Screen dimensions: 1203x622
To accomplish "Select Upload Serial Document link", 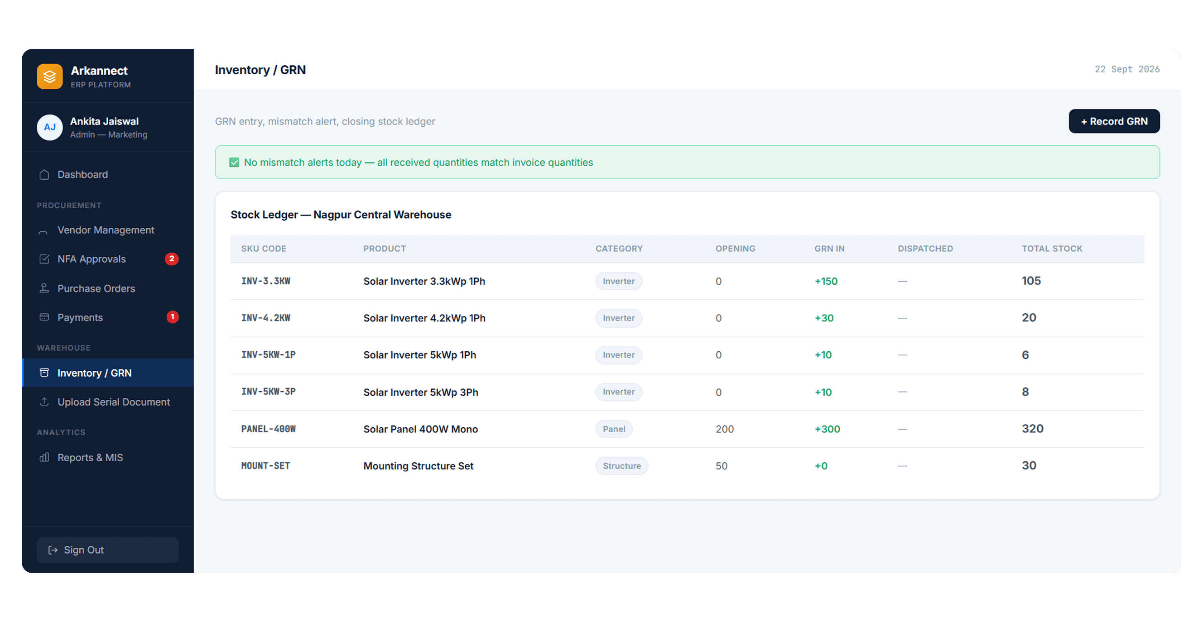I will point(108,402).
